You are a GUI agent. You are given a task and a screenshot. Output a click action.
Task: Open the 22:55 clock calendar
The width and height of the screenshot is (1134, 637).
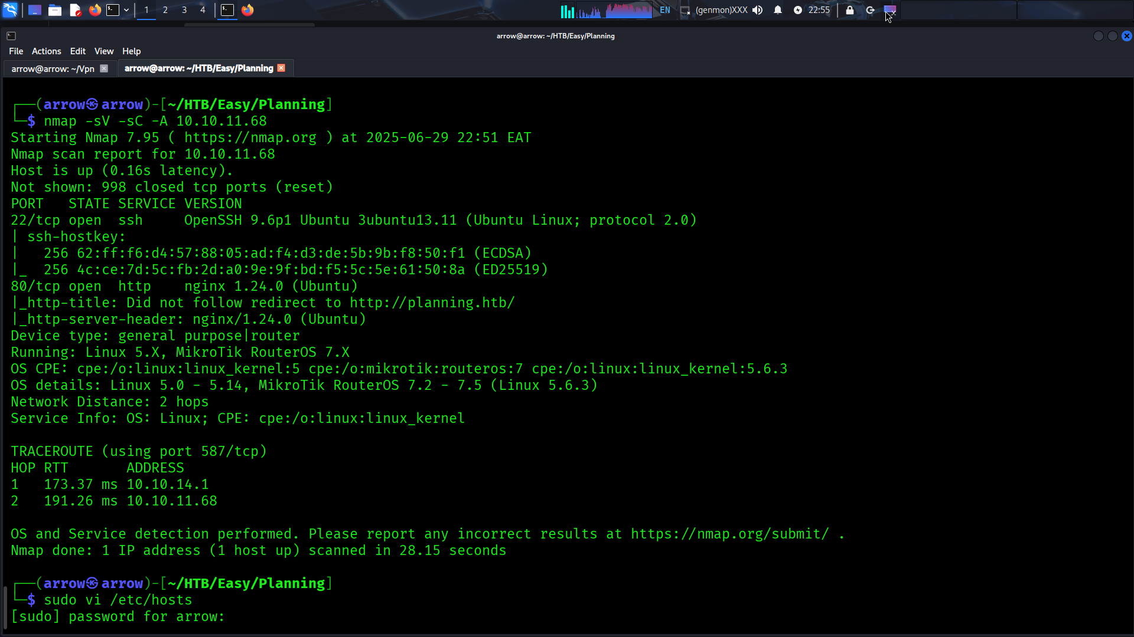tap(819, 10)
